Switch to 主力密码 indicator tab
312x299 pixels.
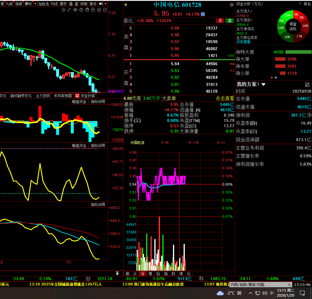pos(43,96)
